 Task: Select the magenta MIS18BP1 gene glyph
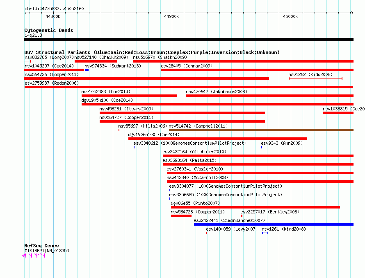coord(34,256)
